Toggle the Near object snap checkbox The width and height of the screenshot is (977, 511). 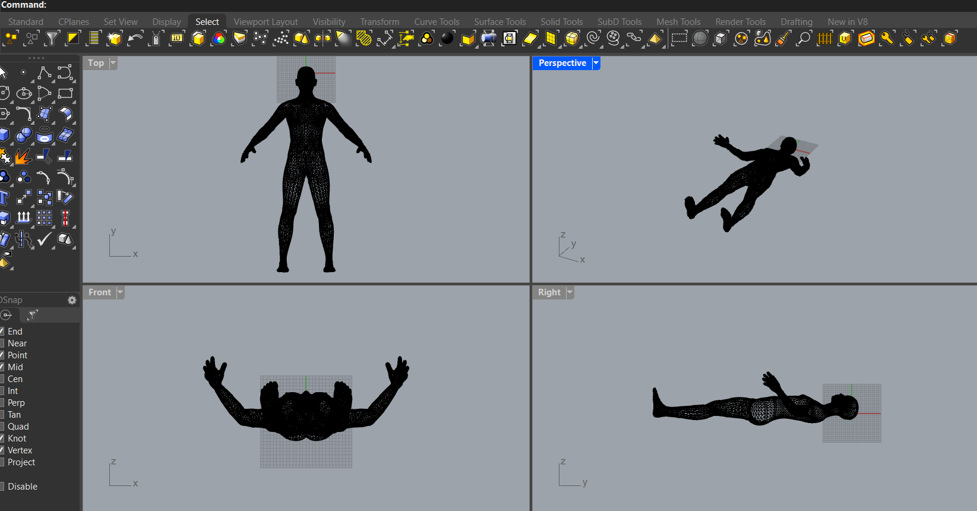point(2,343)
